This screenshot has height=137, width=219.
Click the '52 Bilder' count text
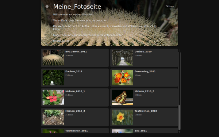138,115
